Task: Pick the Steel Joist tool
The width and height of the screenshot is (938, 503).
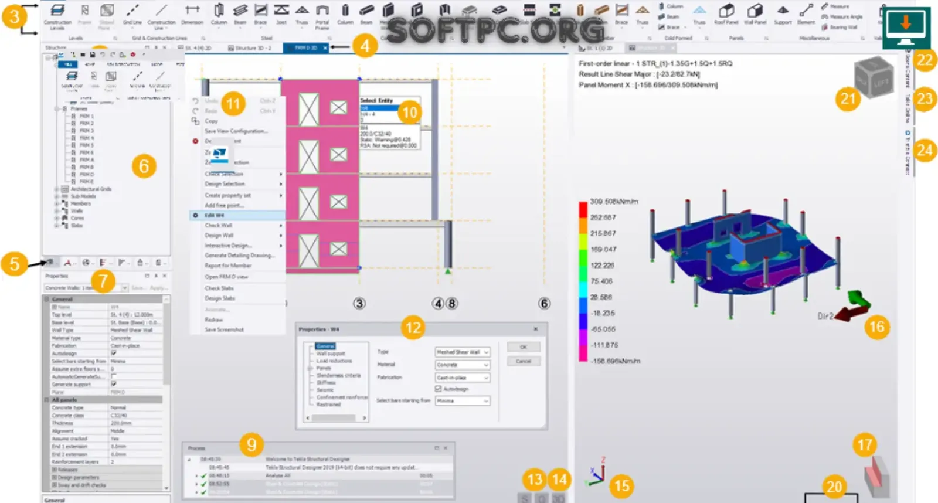Action: tap(281, 15)
